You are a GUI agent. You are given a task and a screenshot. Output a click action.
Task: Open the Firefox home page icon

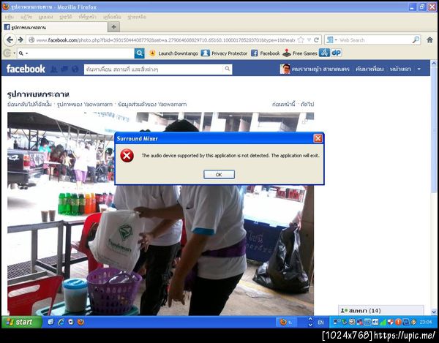coord(429,40)
